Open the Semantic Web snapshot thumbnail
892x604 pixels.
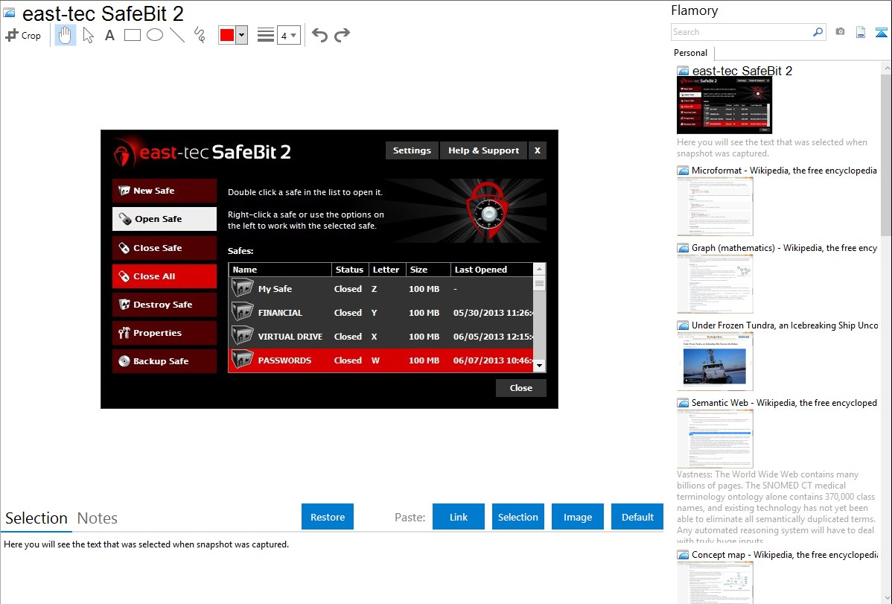coord(715,439)
